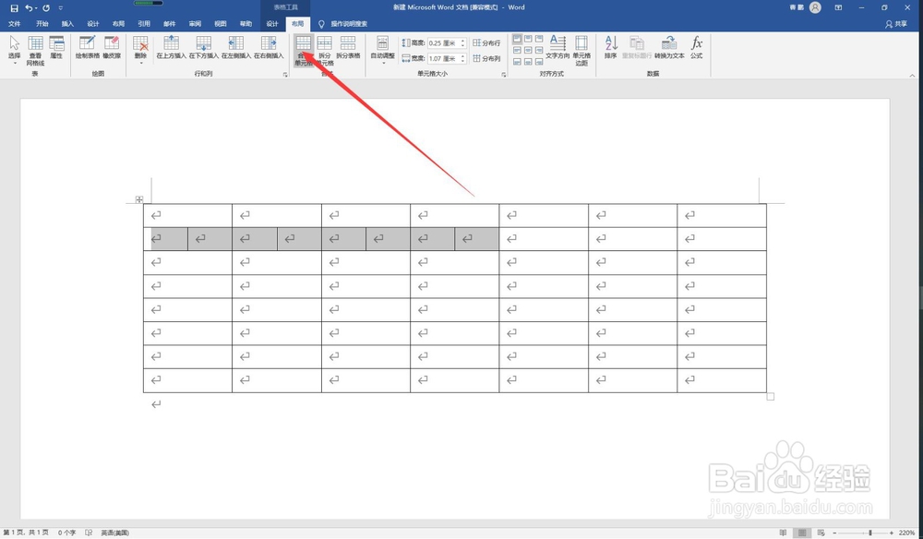Click Convert to Text (转换为文本)

tap(669, 47)
